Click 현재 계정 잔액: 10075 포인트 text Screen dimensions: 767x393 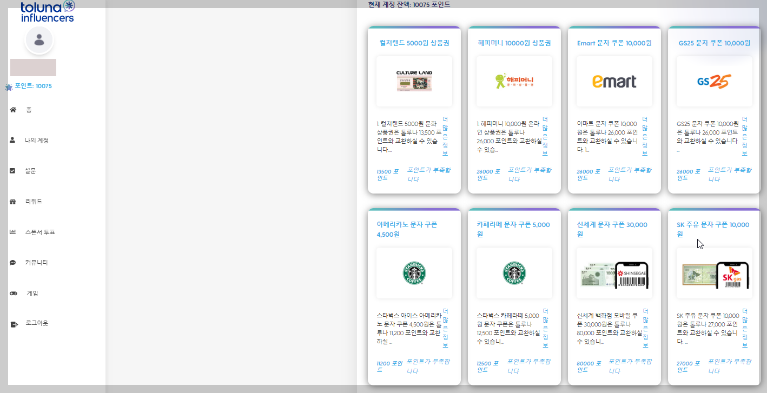pyautogui.click(x=409, y=4)
